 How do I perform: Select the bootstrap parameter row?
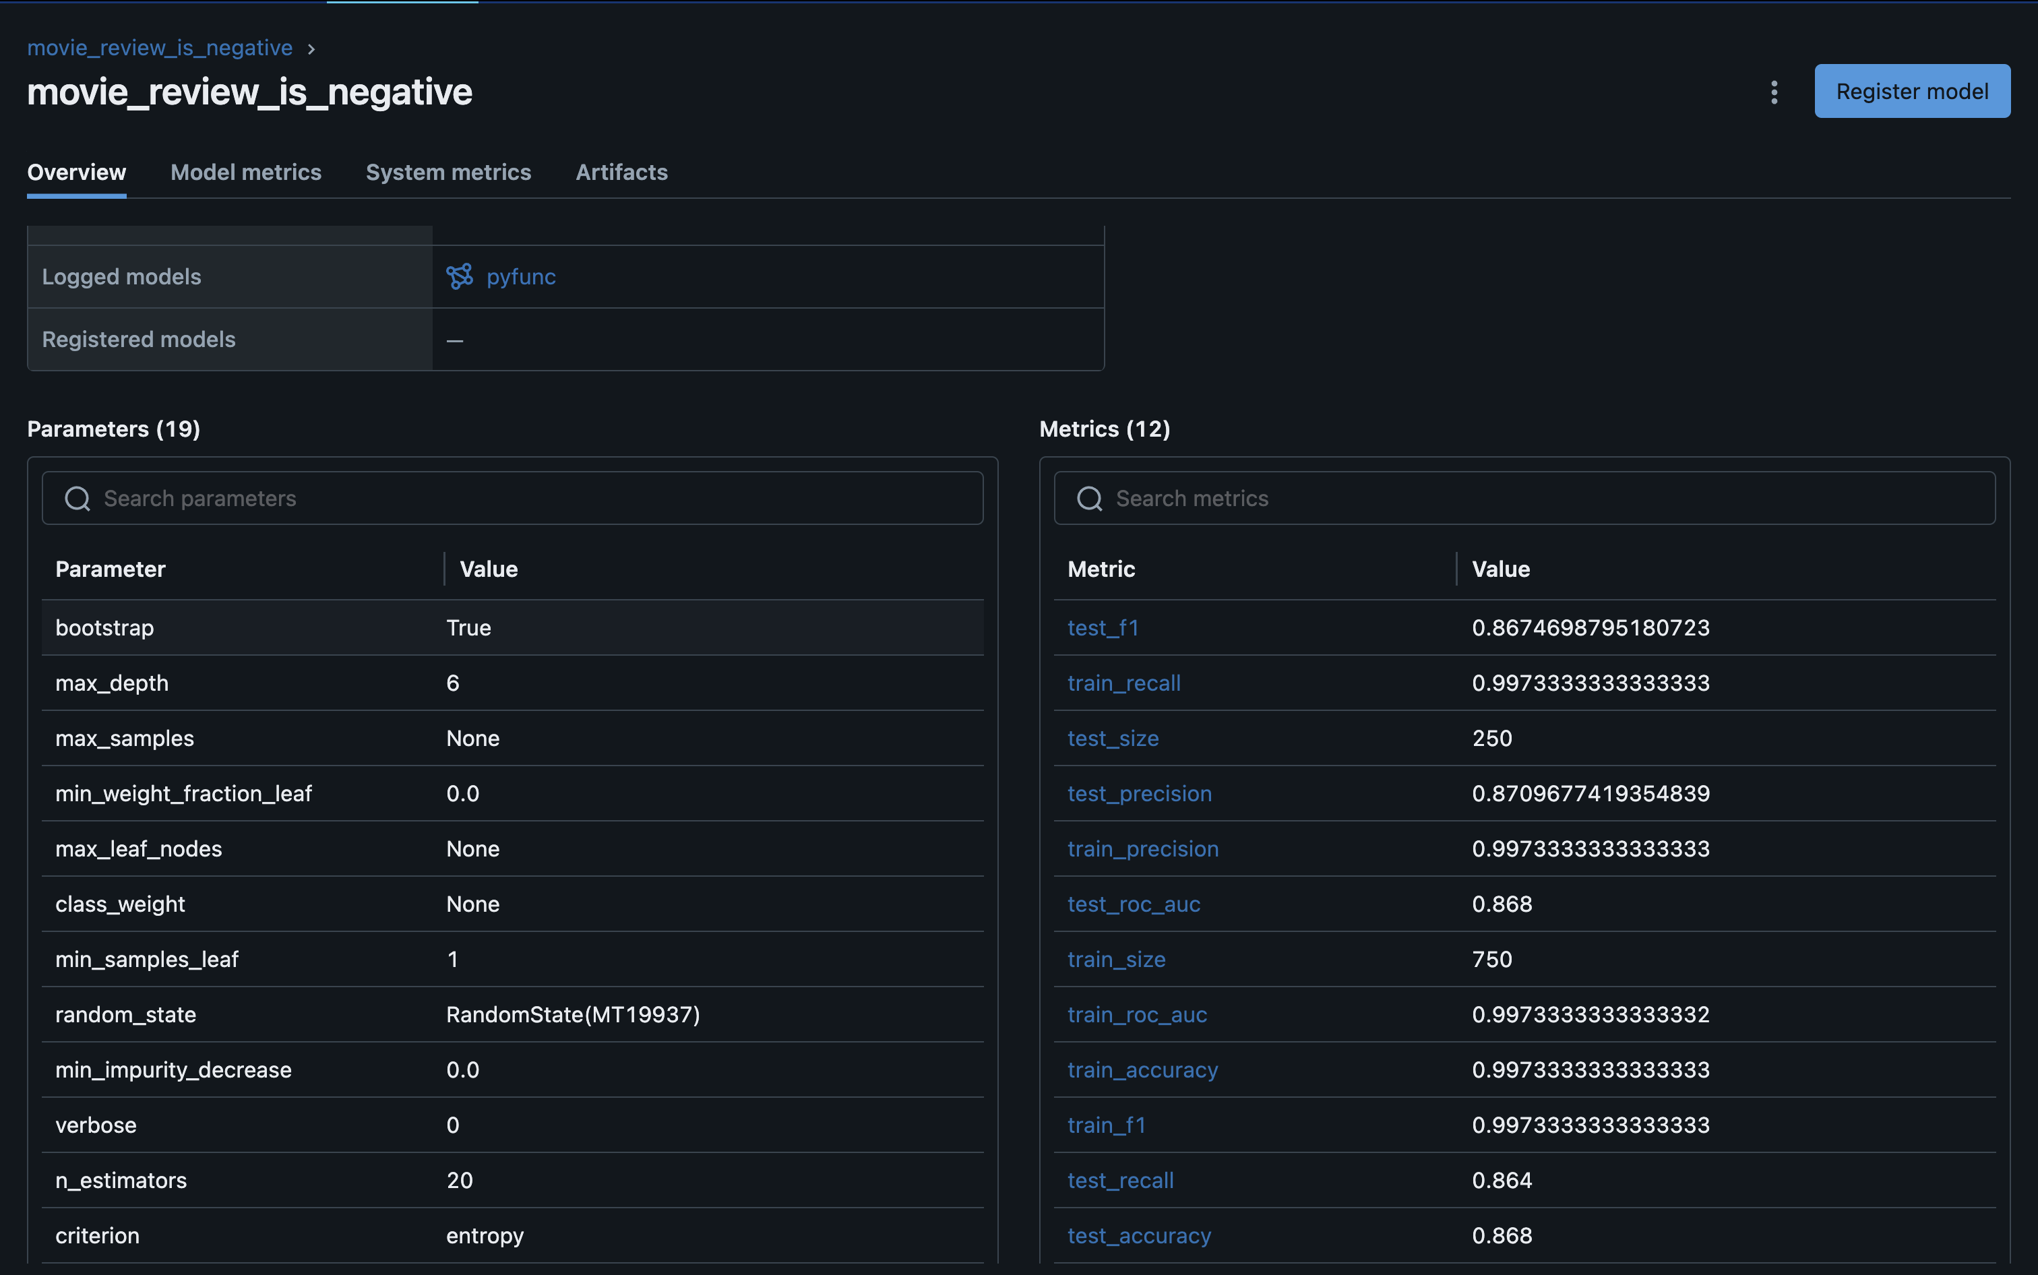512,627
